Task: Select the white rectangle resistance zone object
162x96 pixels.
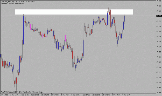Action: [74, 12]
